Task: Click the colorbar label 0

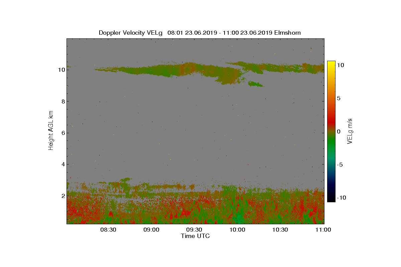Action: (338, 131)
